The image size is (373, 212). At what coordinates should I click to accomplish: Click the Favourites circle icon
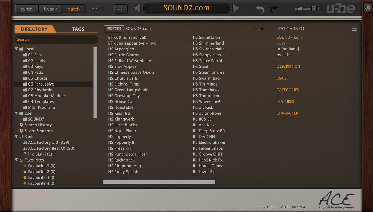21,160
